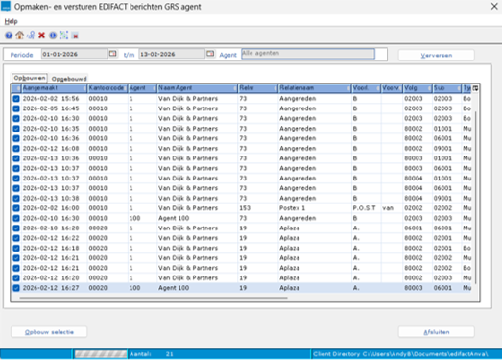Sort by the Relatienaam column header

315,88
